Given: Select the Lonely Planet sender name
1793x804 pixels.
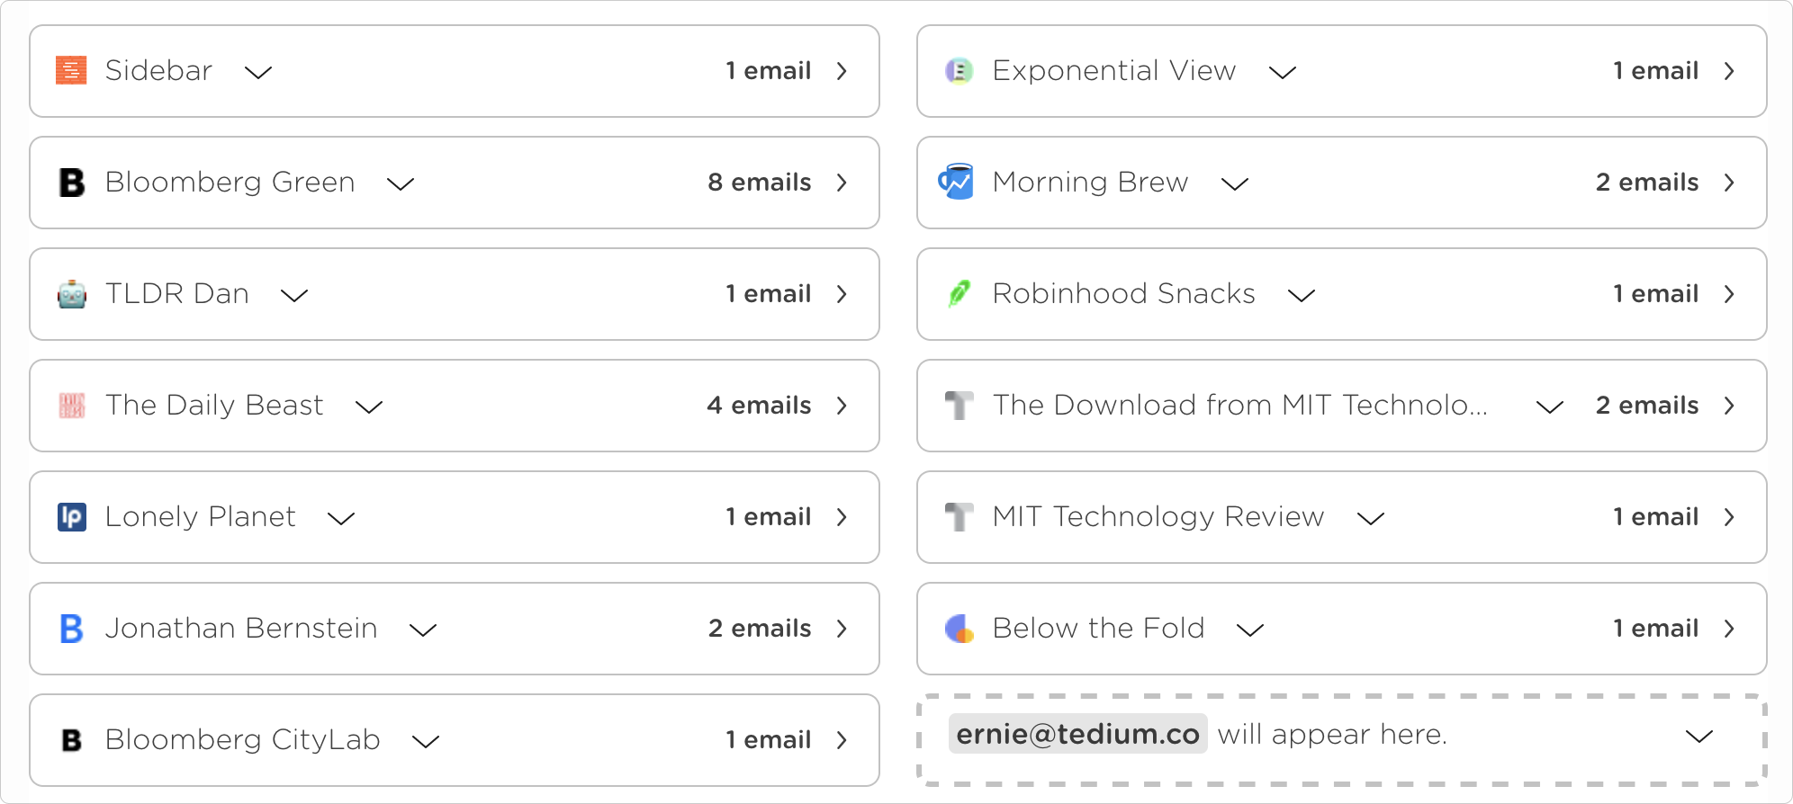Looking at the screenshot, I should (200, 517).
